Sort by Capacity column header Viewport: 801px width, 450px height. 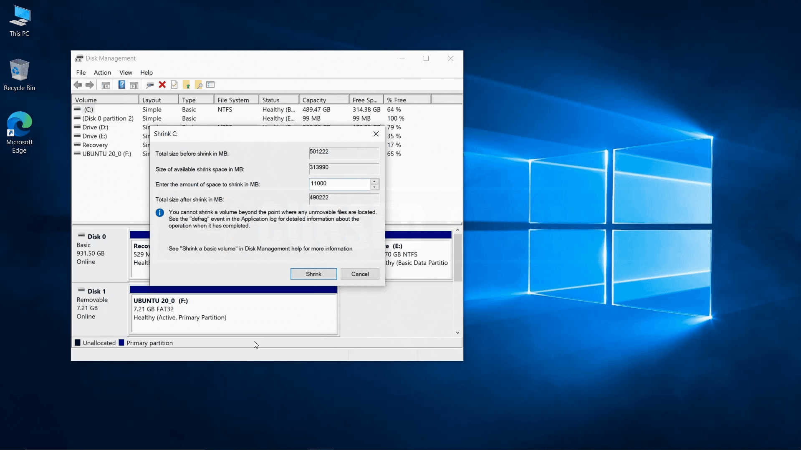[x=324, y=100]
